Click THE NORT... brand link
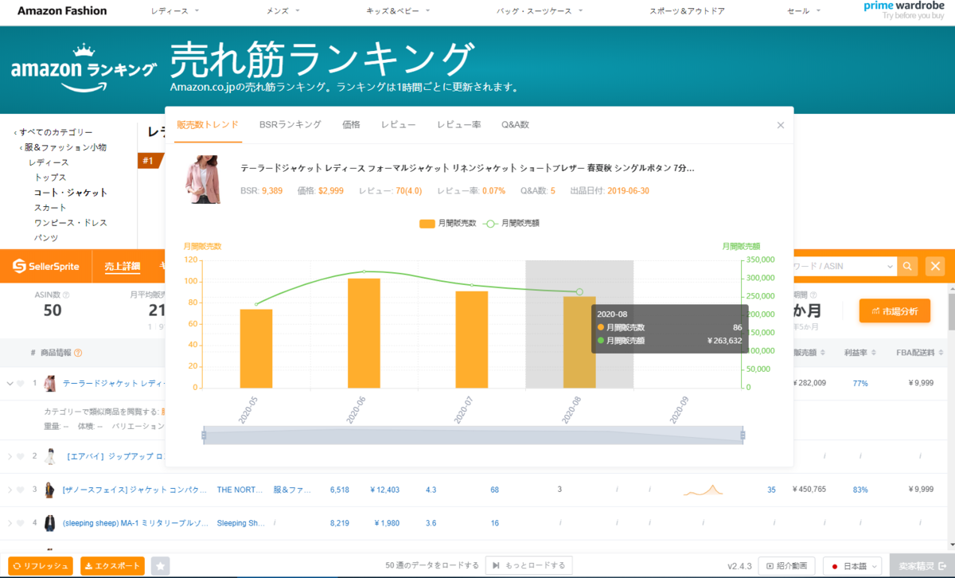Image resolution: width=955 pixels, height=578 pixels. click(x=241, y=490)
